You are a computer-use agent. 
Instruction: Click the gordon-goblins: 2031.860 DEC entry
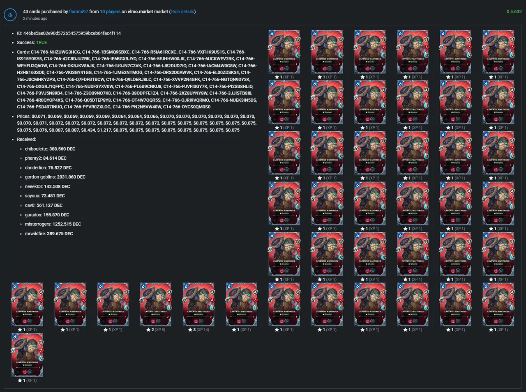55,177
